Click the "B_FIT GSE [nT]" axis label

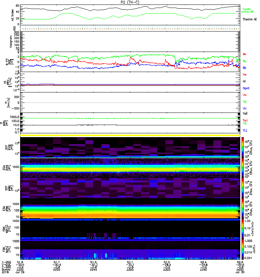tap(10, 62)
